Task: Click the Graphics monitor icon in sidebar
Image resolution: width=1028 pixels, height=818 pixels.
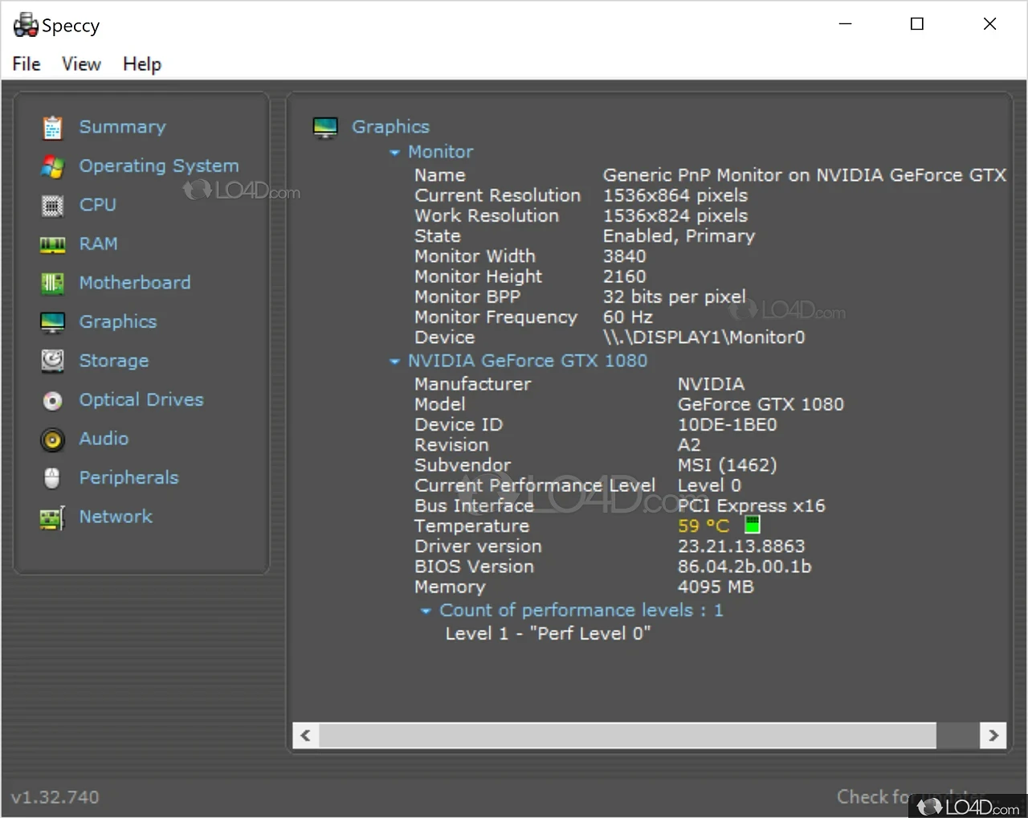Action: [52, 322]
